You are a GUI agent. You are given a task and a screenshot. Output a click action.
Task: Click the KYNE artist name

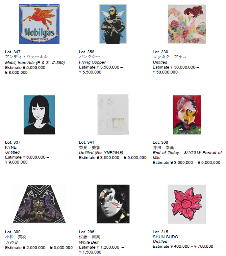[11, 147]
